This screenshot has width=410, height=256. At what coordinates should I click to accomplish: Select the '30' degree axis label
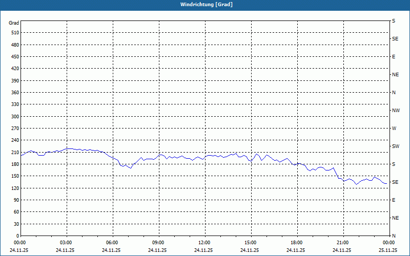pyautogui.click(x=16, y=224)
